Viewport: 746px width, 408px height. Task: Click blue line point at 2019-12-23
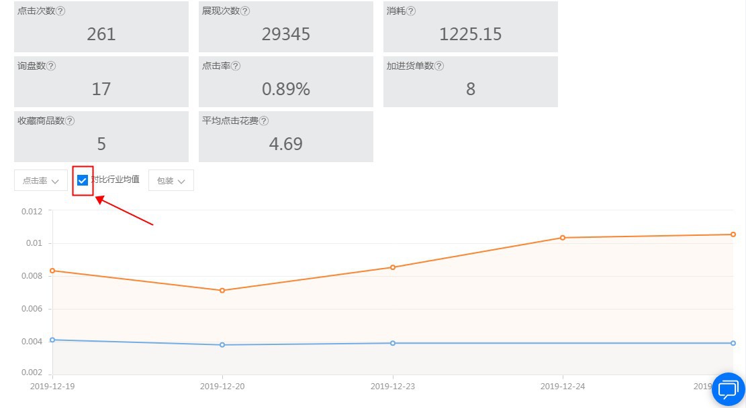[393, 343]
